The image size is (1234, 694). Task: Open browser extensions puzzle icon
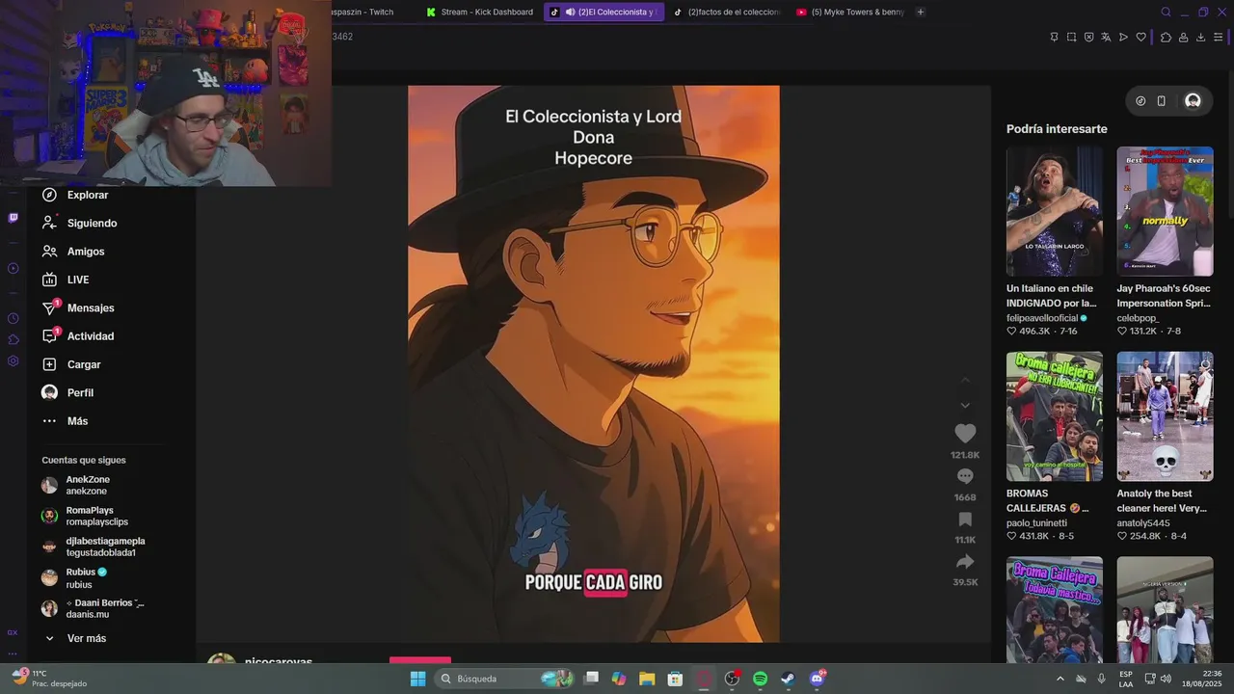pos(1166,37)
